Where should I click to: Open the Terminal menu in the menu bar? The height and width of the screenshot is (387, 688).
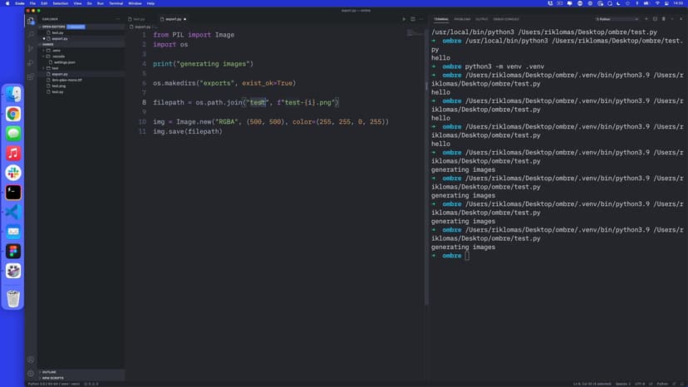pyautogui.click(x=115, y=3)
